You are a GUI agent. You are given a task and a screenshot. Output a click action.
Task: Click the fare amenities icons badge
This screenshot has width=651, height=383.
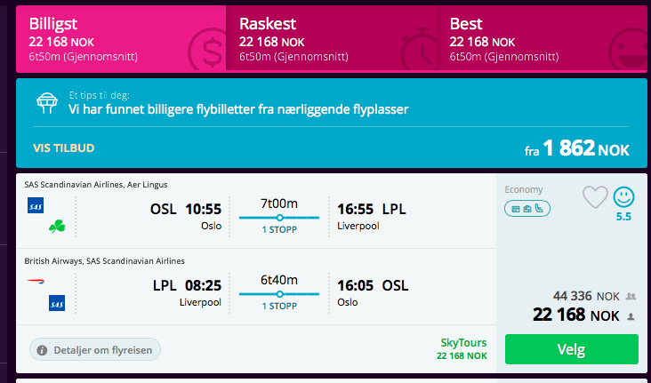click(x=527, y=209)
